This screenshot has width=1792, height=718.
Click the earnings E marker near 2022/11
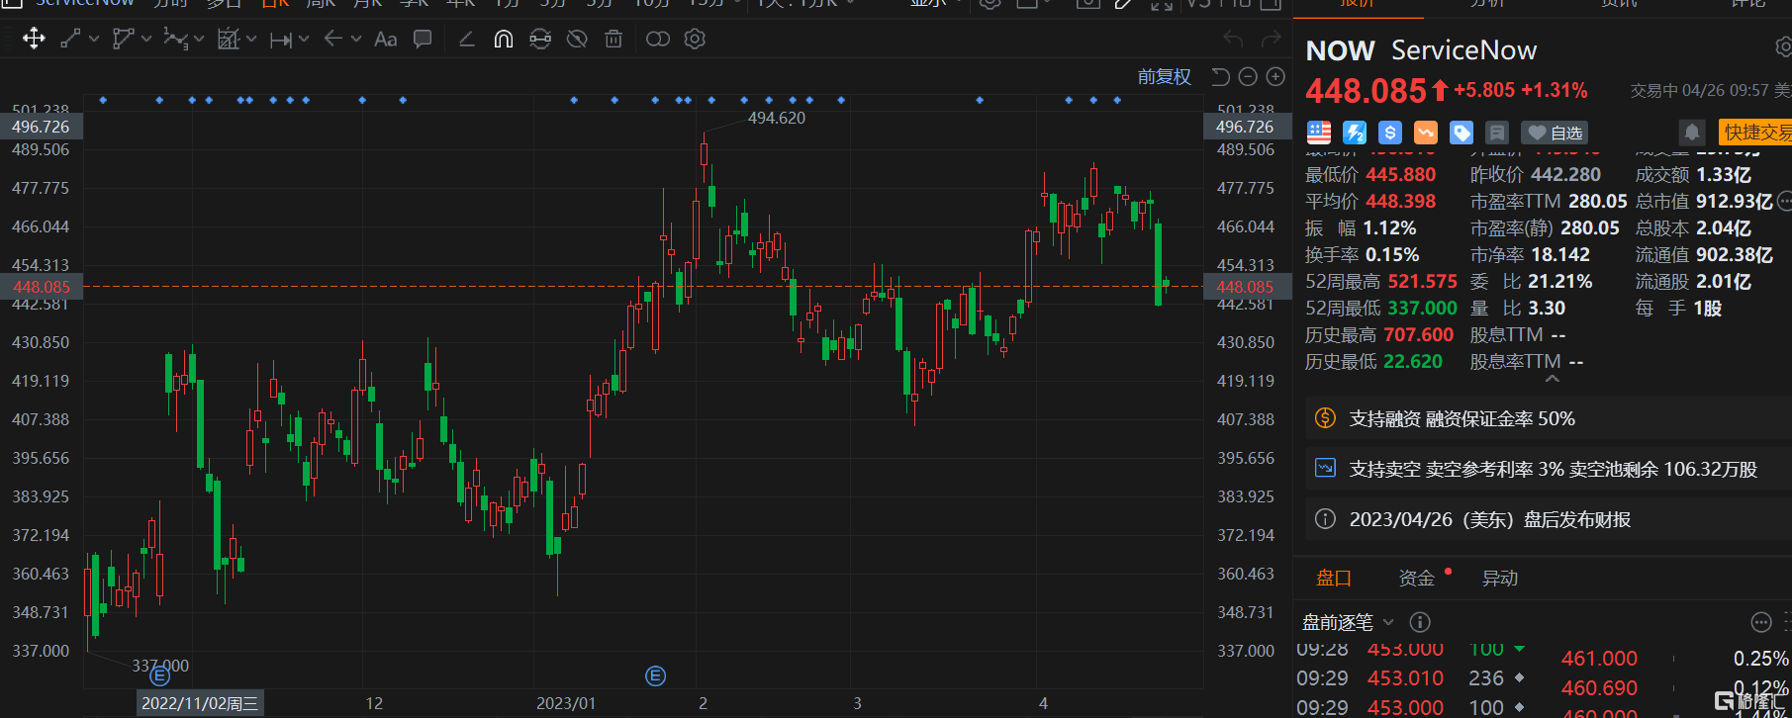click(159, 675)
